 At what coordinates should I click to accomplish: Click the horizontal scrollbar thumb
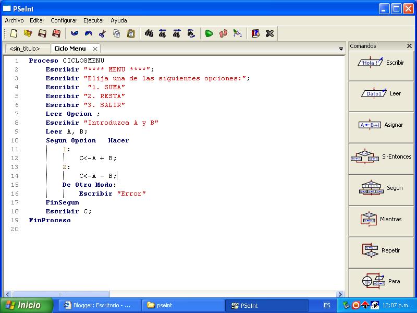click(x=61, y=294)
